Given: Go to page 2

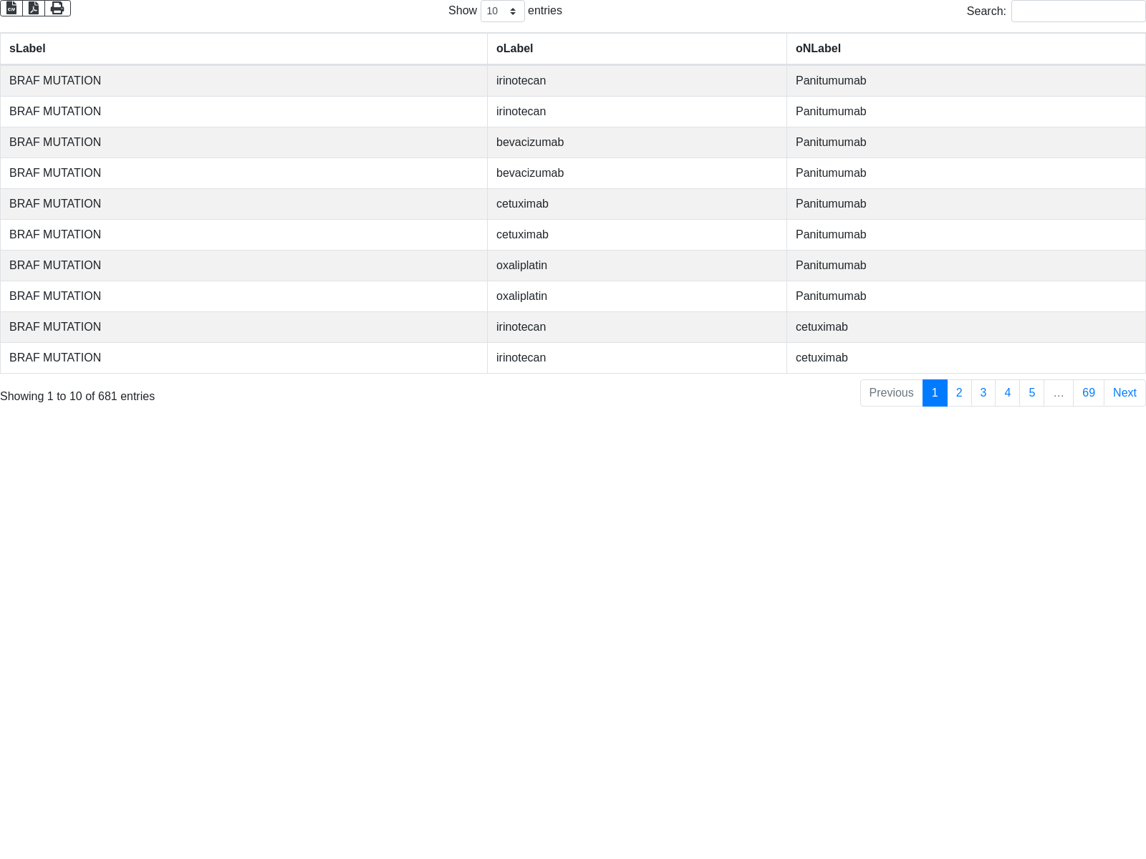Looking at the screenshot, I should tap(959, 393).
